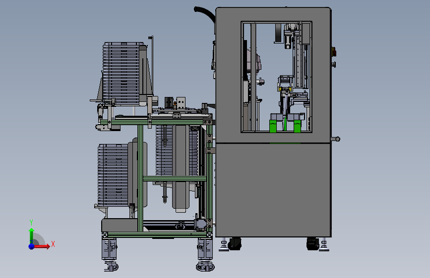Viewport: 430px width, 278px height.
Task: Click the blue Z axis ball of the triad
Action: click(31, 246)
